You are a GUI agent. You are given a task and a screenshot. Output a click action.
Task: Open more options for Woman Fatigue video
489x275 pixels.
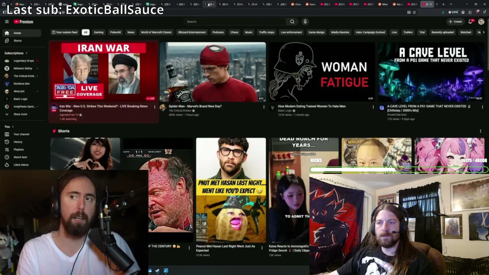tap(373, 107)
